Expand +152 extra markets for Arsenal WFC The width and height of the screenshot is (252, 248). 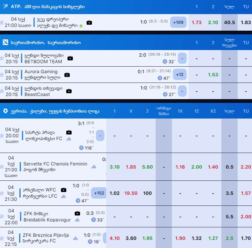click(100, 193)
